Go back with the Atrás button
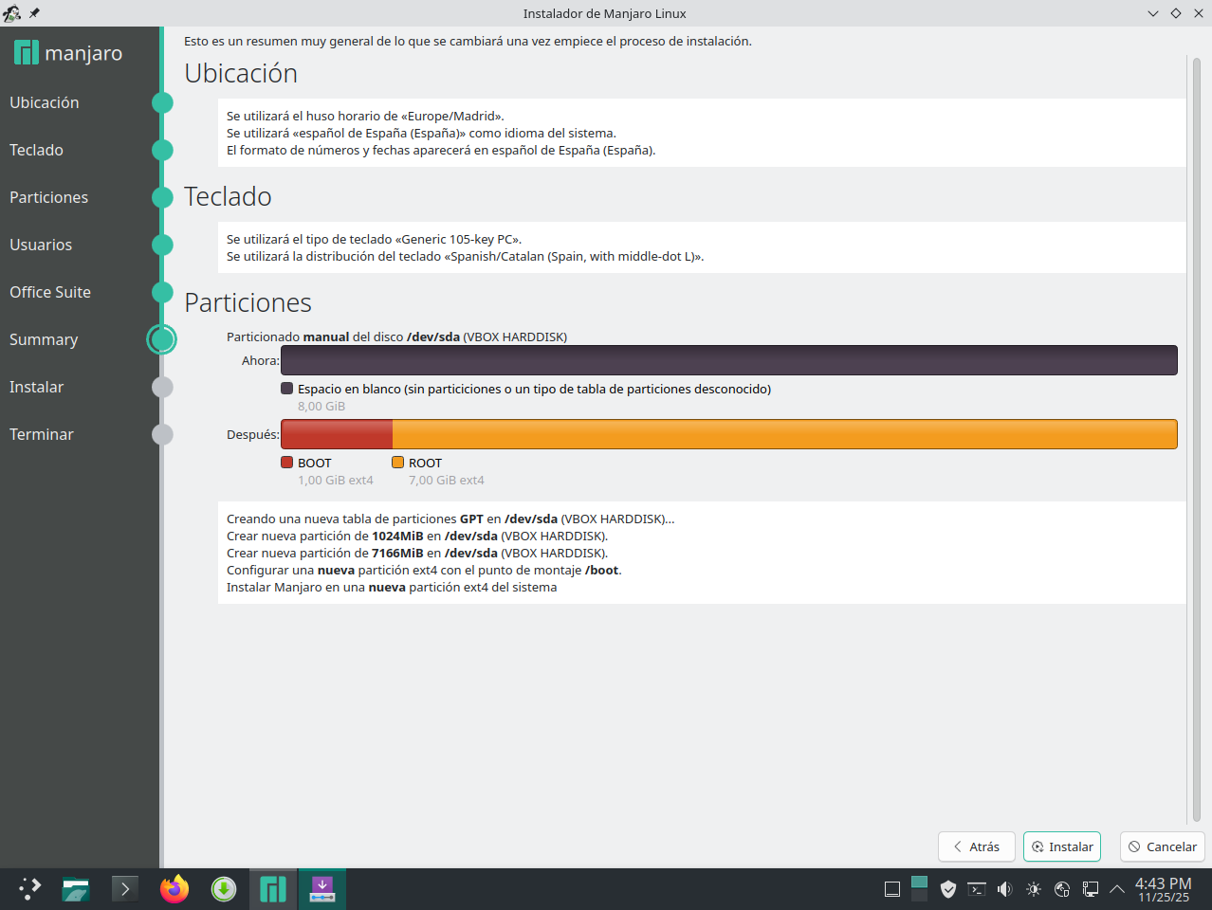This screenshot has width=1212, height=910. 976,846
